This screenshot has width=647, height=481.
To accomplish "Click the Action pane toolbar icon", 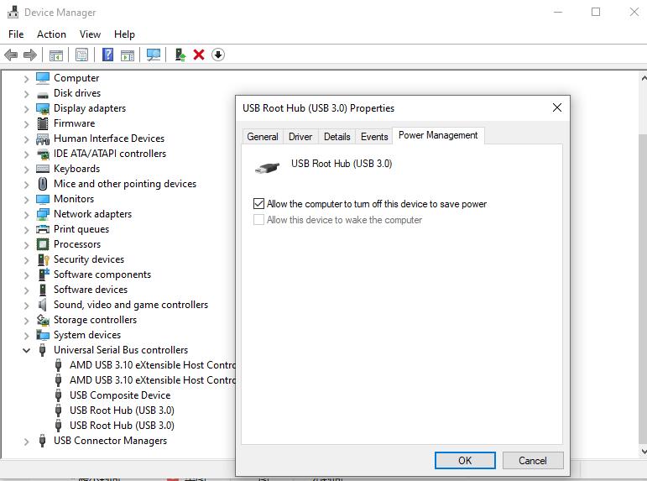I will [x=128, y=55].
